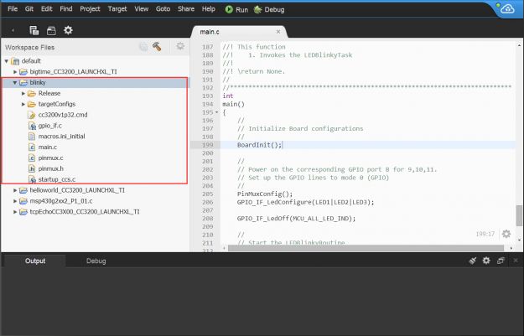Click the PinMuxConfig(); code line

(x=265, y=194)
